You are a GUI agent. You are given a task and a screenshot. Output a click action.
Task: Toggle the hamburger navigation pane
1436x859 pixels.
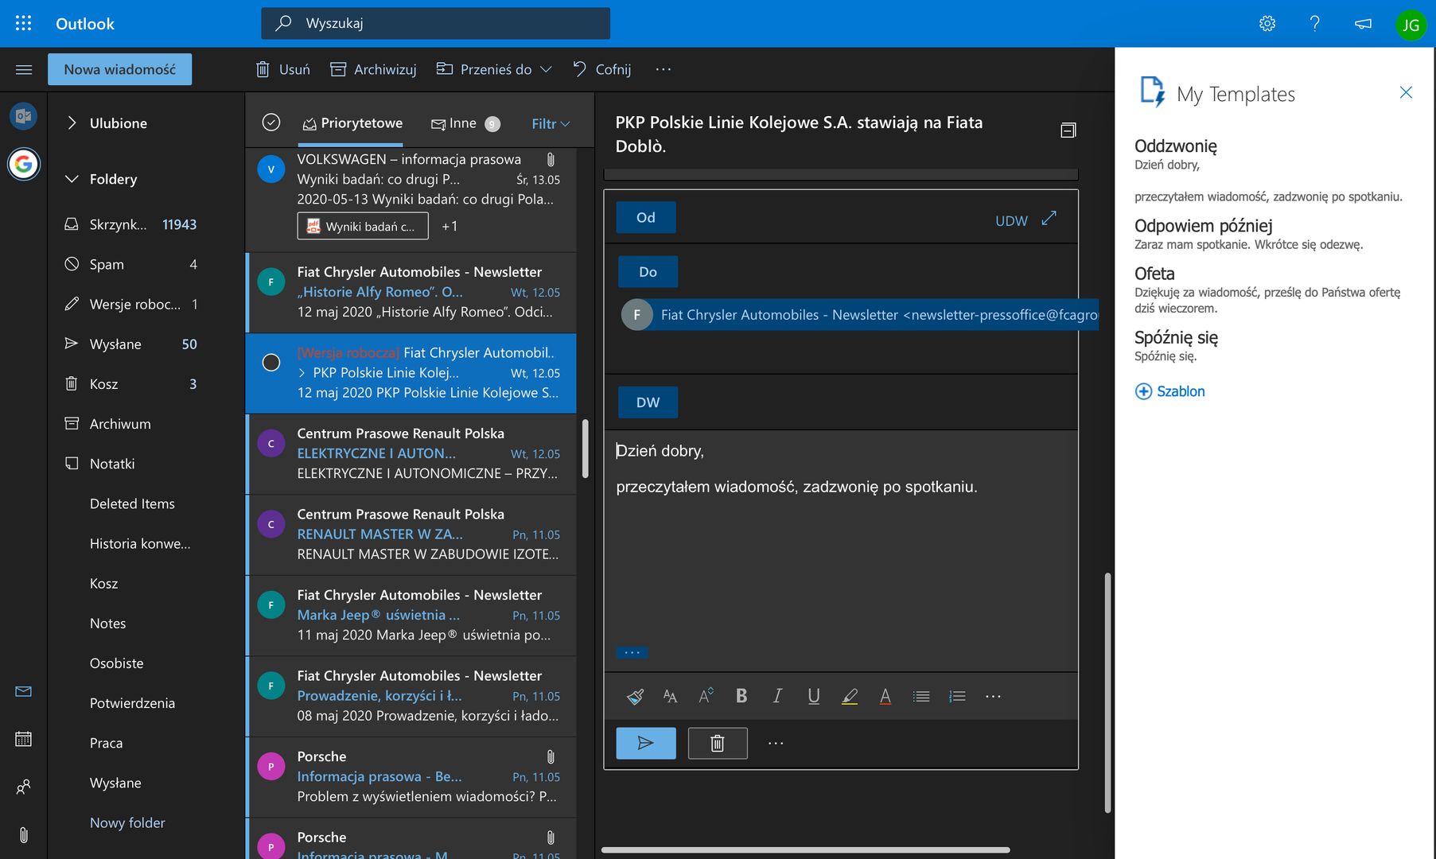pyautogui.click(x=24, y=69)
